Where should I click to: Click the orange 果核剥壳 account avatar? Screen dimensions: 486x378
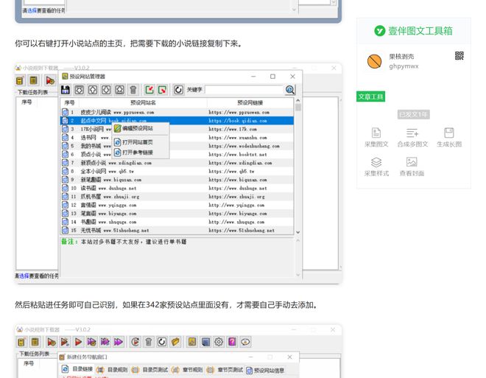click(374, 61)
